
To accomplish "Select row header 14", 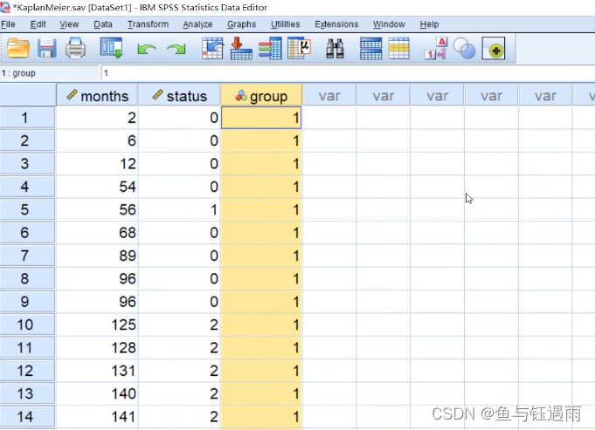I will click(27, 417).
